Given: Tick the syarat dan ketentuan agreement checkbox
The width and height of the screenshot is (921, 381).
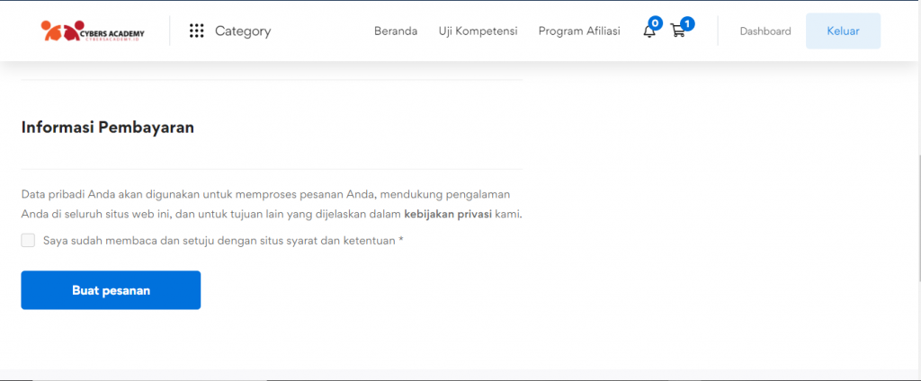Looking at the screenshot, I should pyautogui.click(x=28, y=240).
